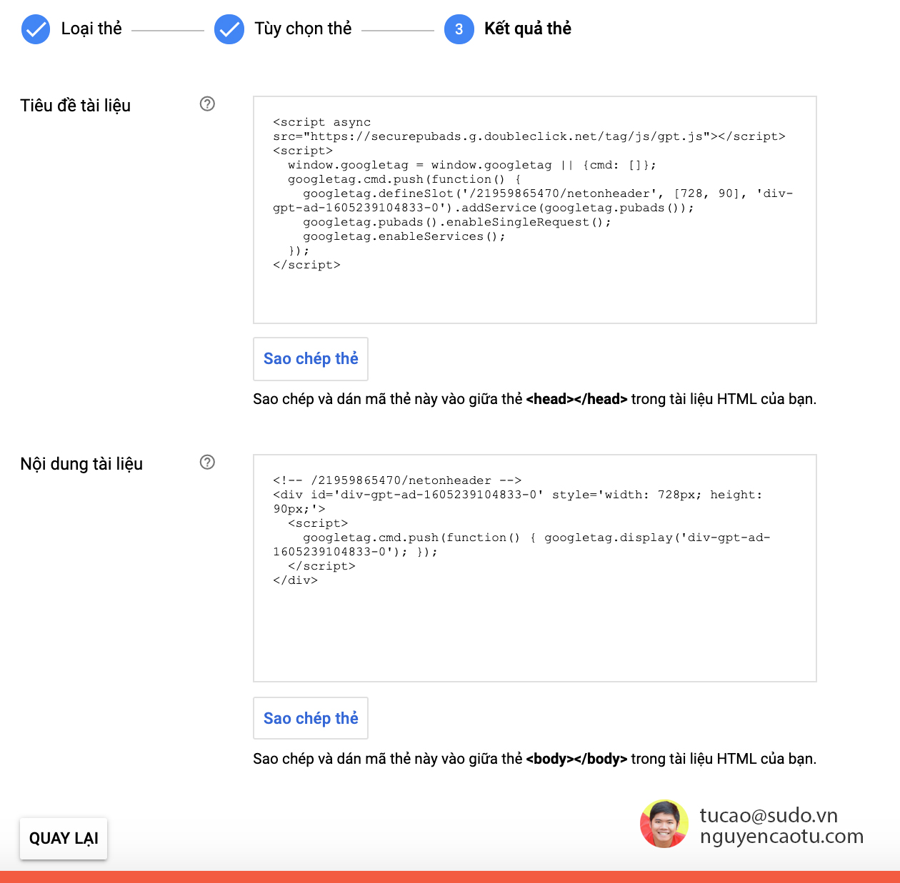Click Sao chép thẻ below the body code box
This screenshot has width=900, height=883.
pos(310,718)
